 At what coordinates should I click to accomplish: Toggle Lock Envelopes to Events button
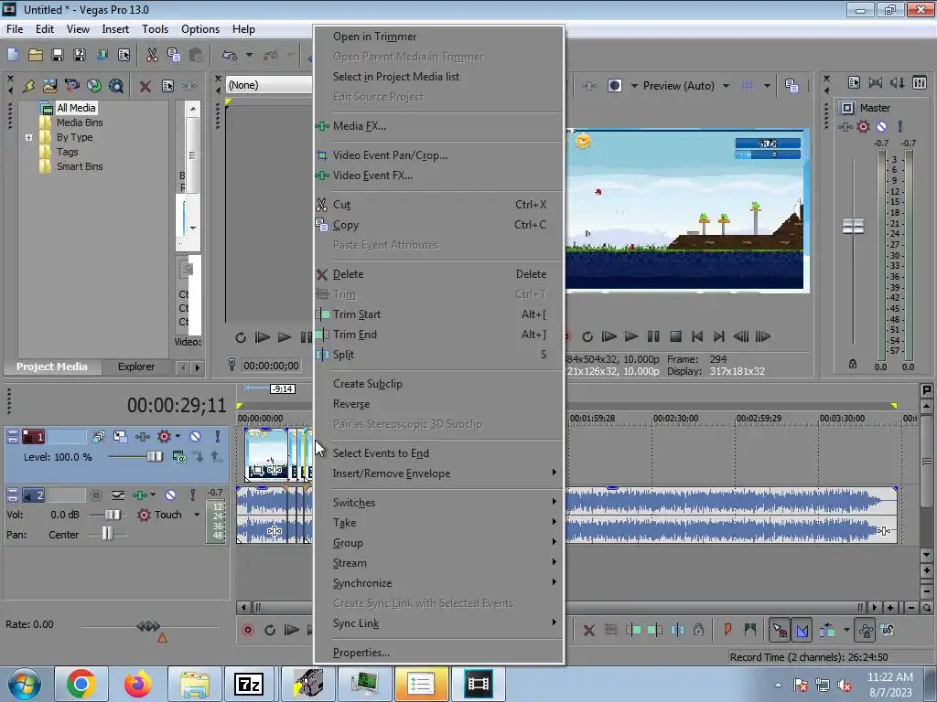pos(866,629)
